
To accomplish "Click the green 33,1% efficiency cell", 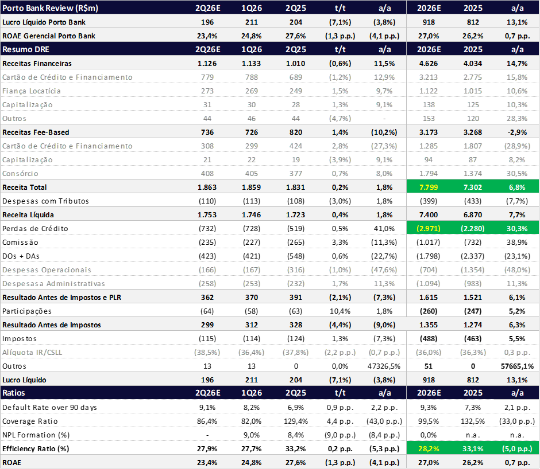I will click(472, 448).
